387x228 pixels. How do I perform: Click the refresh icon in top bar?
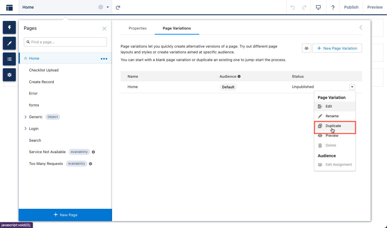(x=118, y=7)
